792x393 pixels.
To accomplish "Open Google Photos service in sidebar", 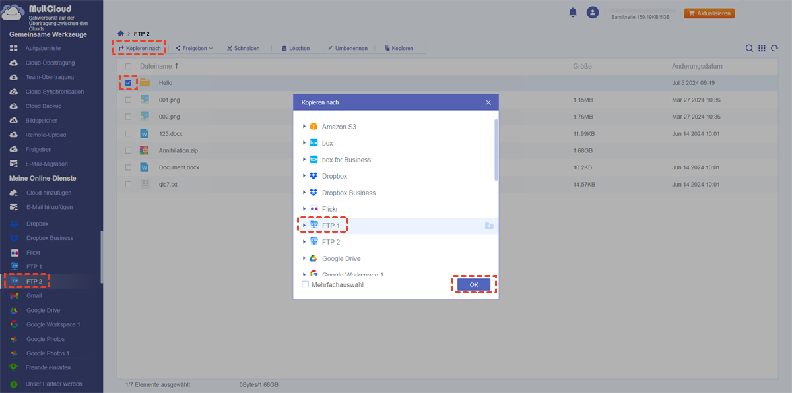I will tap(46, 339).
